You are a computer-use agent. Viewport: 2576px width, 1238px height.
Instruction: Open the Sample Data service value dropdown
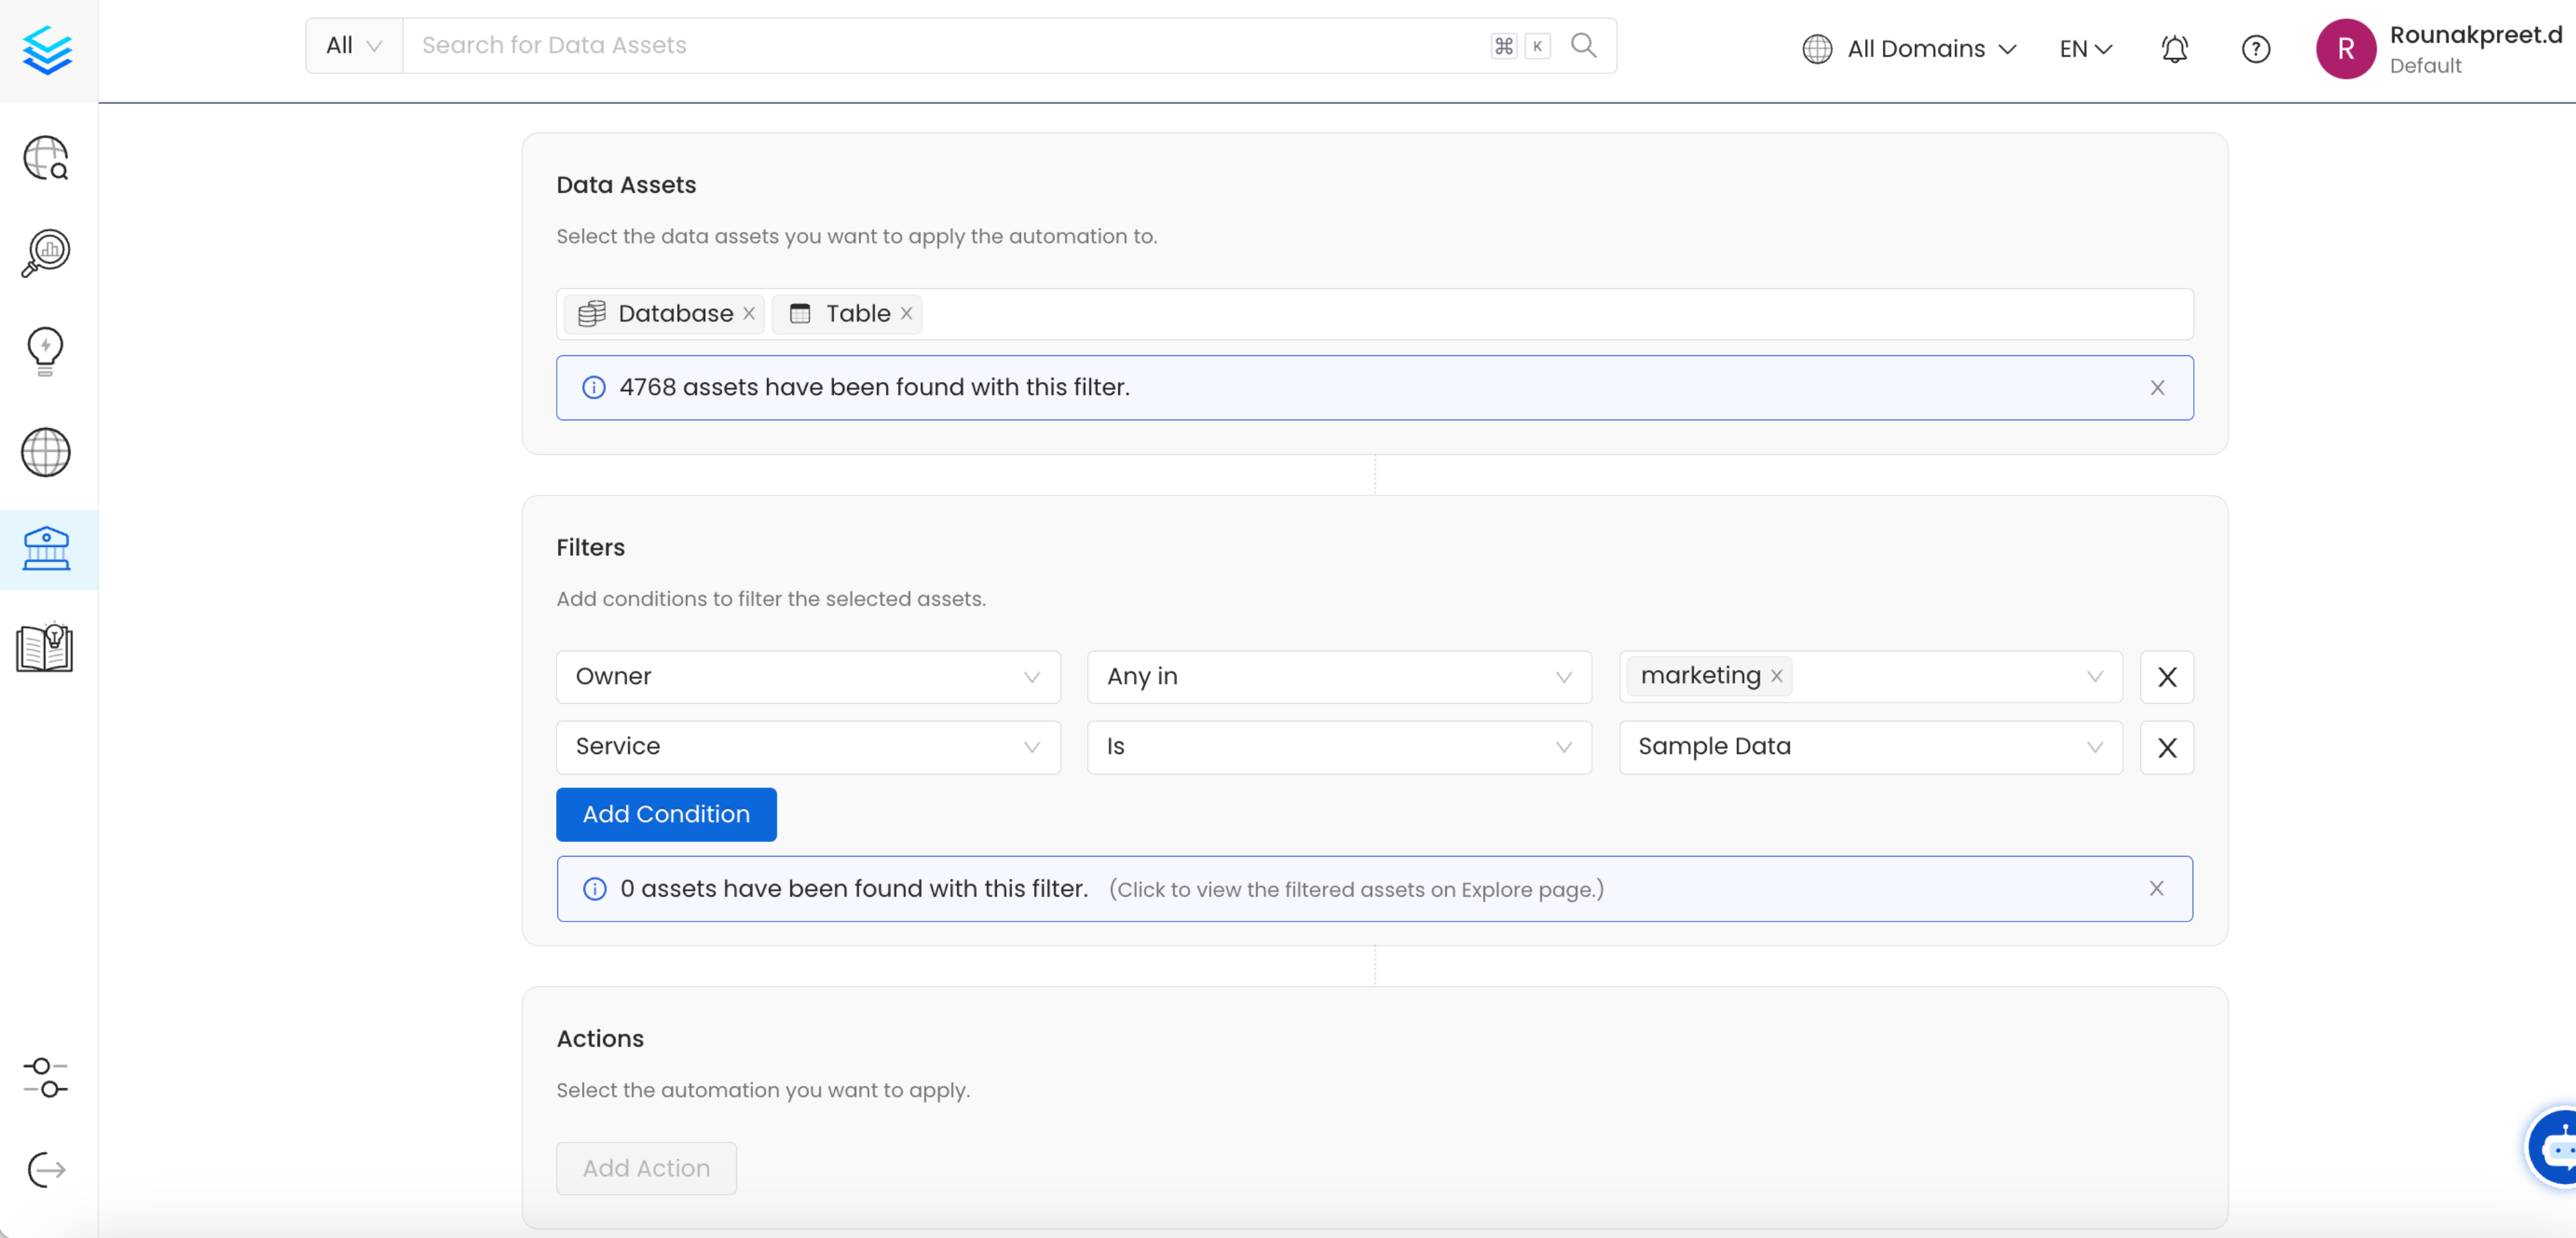pos(2095,747)
